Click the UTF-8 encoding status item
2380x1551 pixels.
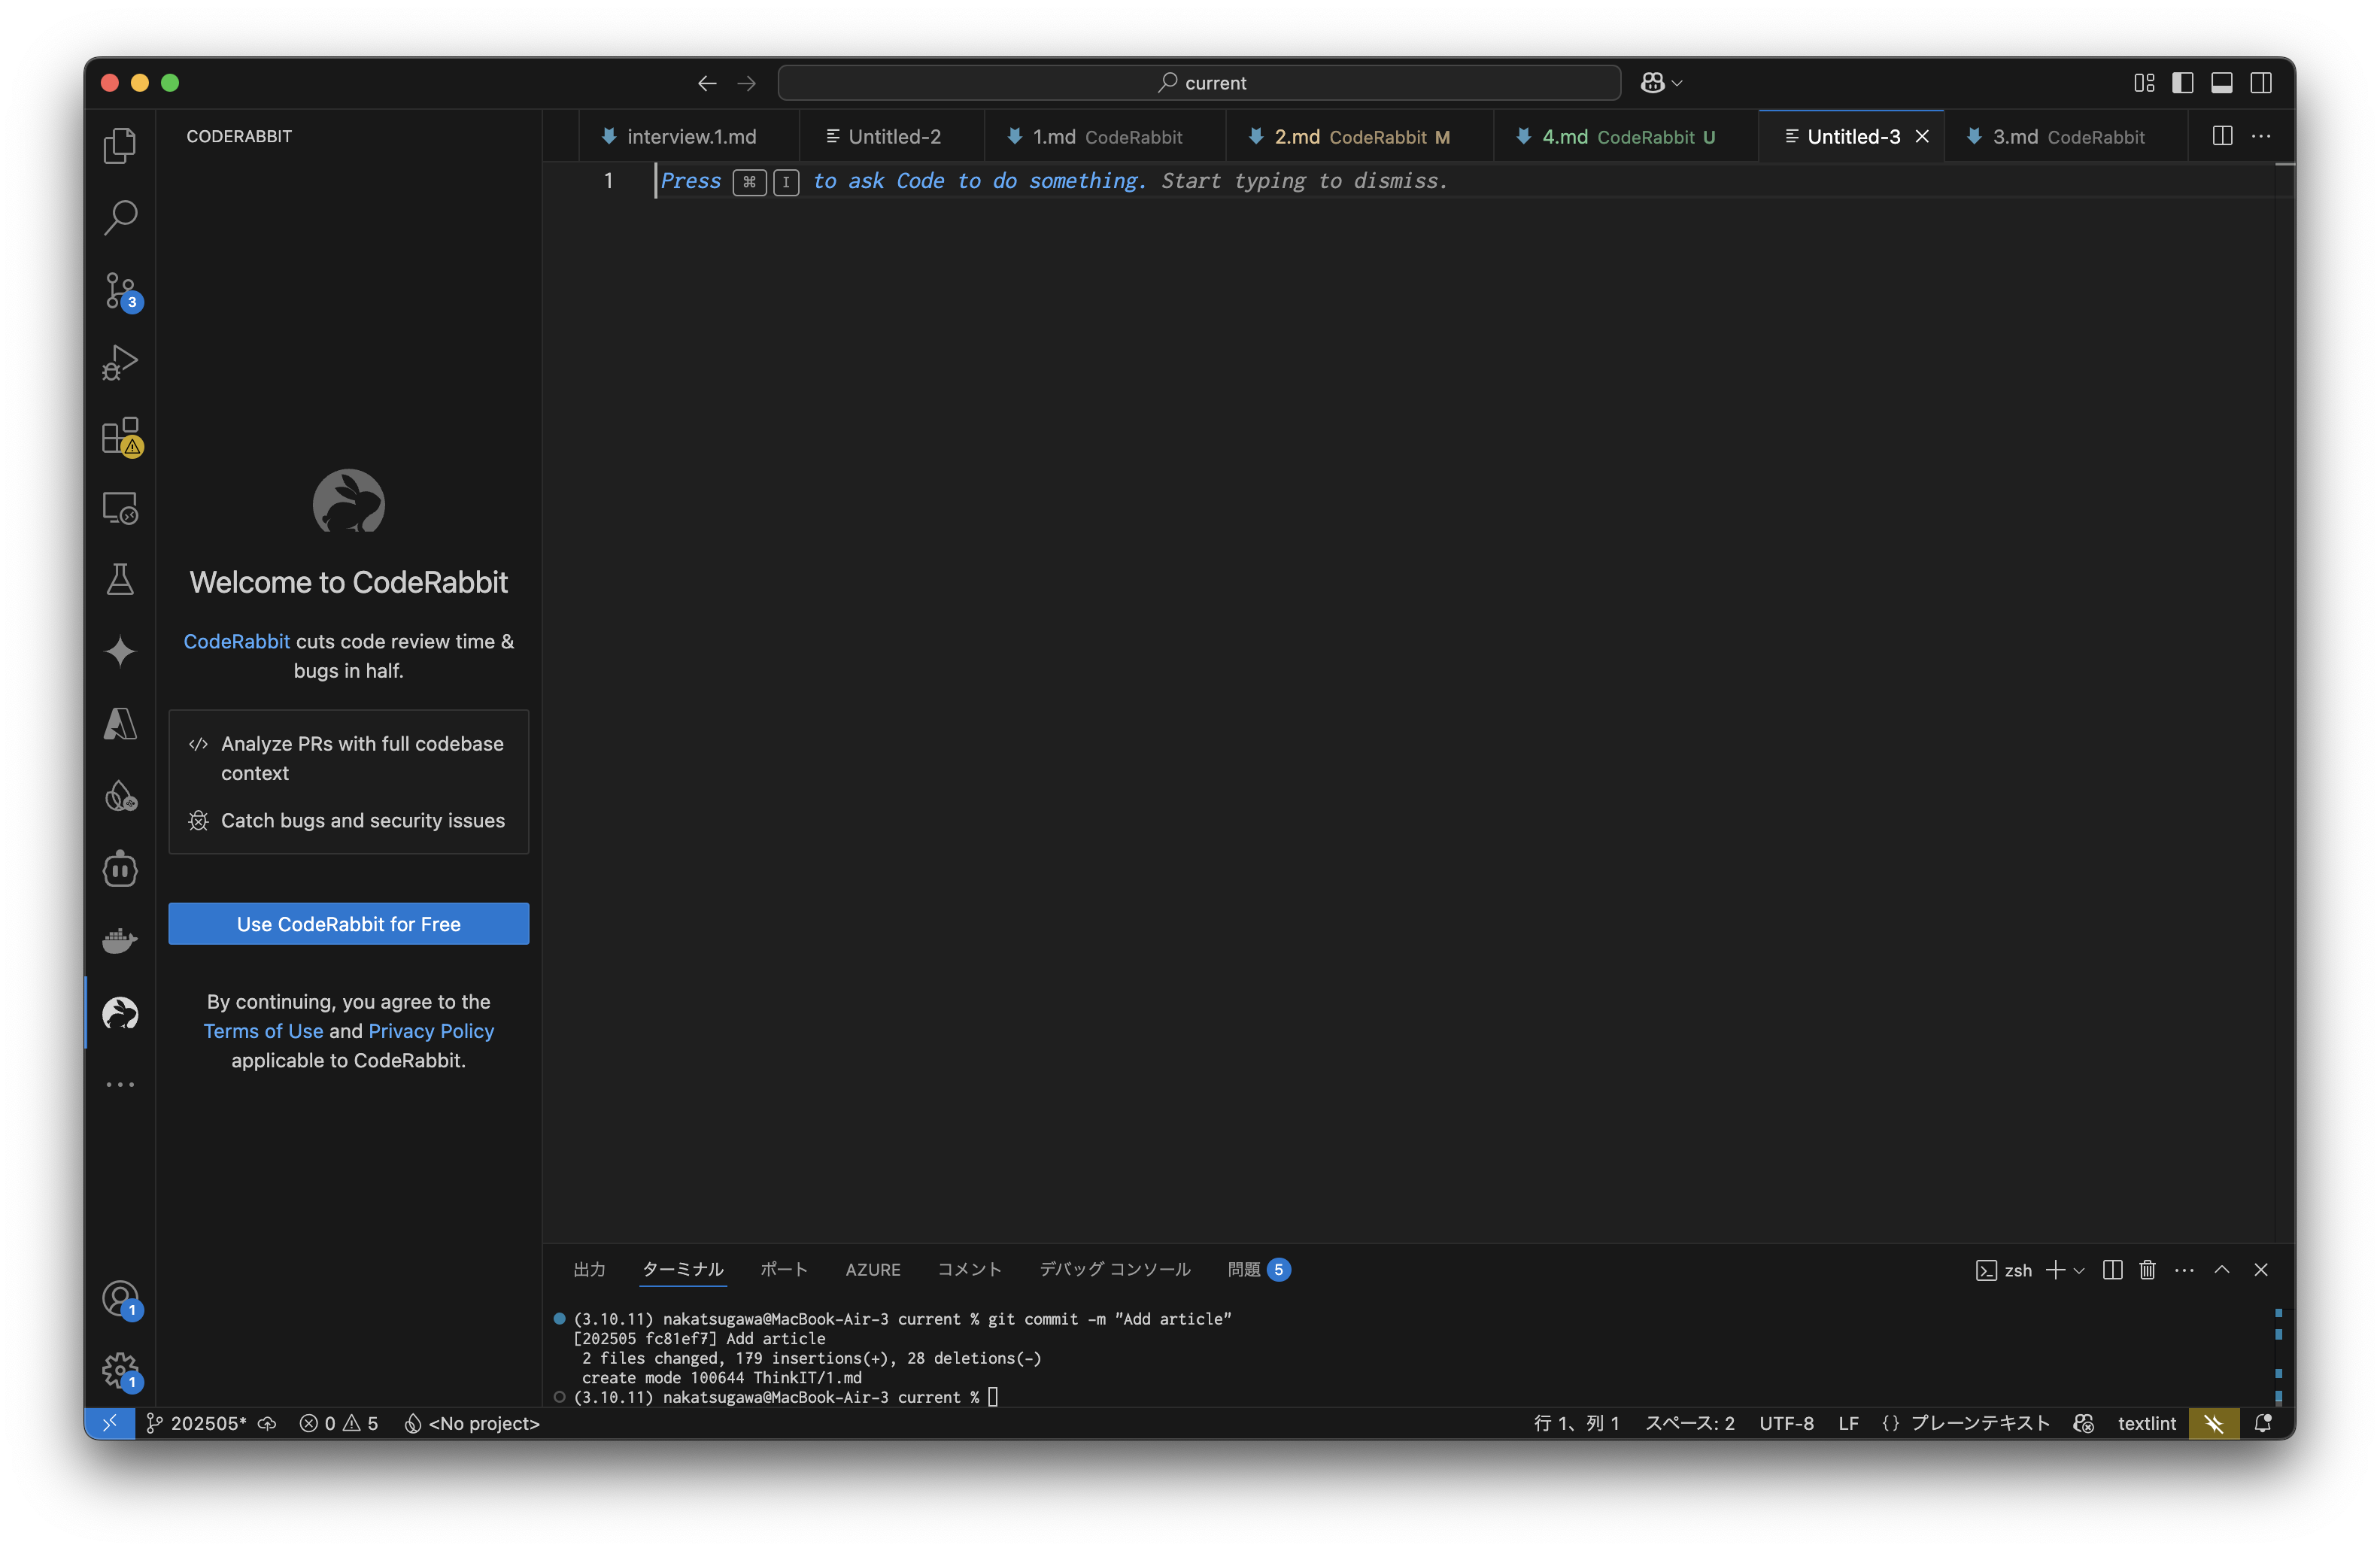tap(1786, 1423)
